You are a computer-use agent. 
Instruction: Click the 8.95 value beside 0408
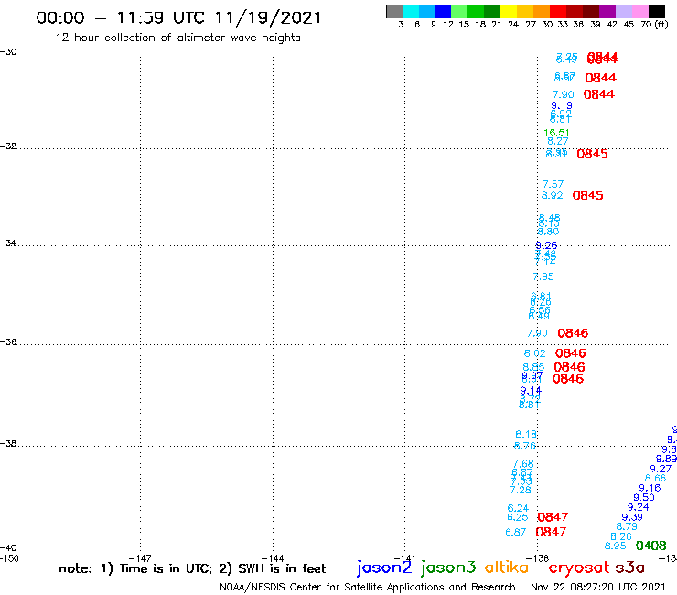[616, 546]
